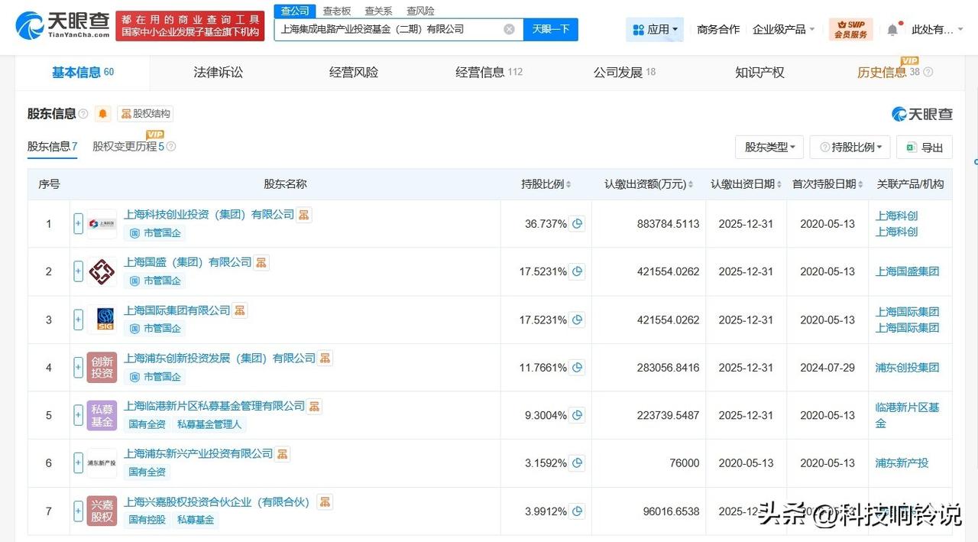Image resolution: width=978 pixels, height=542 pixels.
Task: Expand row 1 shareholder 上海科技创业投资
Action: (x=78, y=224)
